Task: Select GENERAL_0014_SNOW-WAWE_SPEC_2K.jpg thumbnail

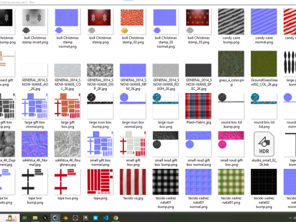Action: point(199,70)
